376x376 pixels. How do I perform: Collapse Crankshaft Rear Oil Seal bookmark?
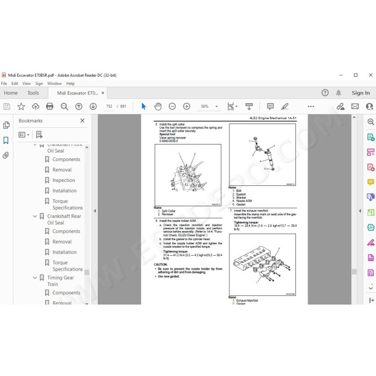pyautogui.click(x=35, y=216)
